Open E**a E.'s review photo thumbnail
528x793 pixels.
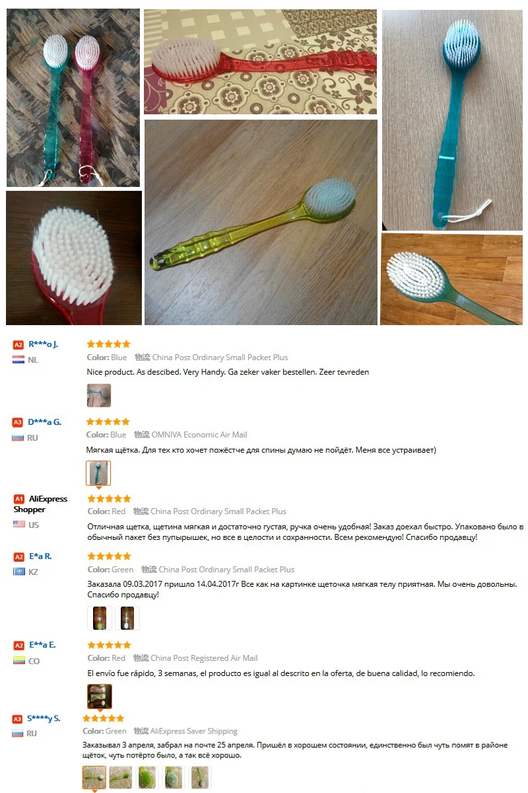100,697
